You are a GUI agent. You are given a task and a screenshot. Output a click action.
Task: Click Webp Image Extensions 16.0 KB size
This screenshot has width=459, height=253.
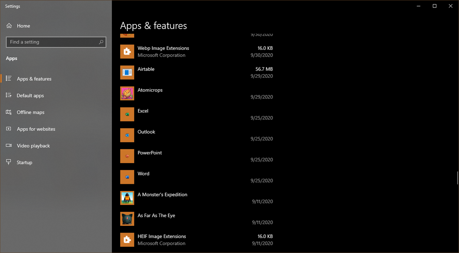(265, 48)
